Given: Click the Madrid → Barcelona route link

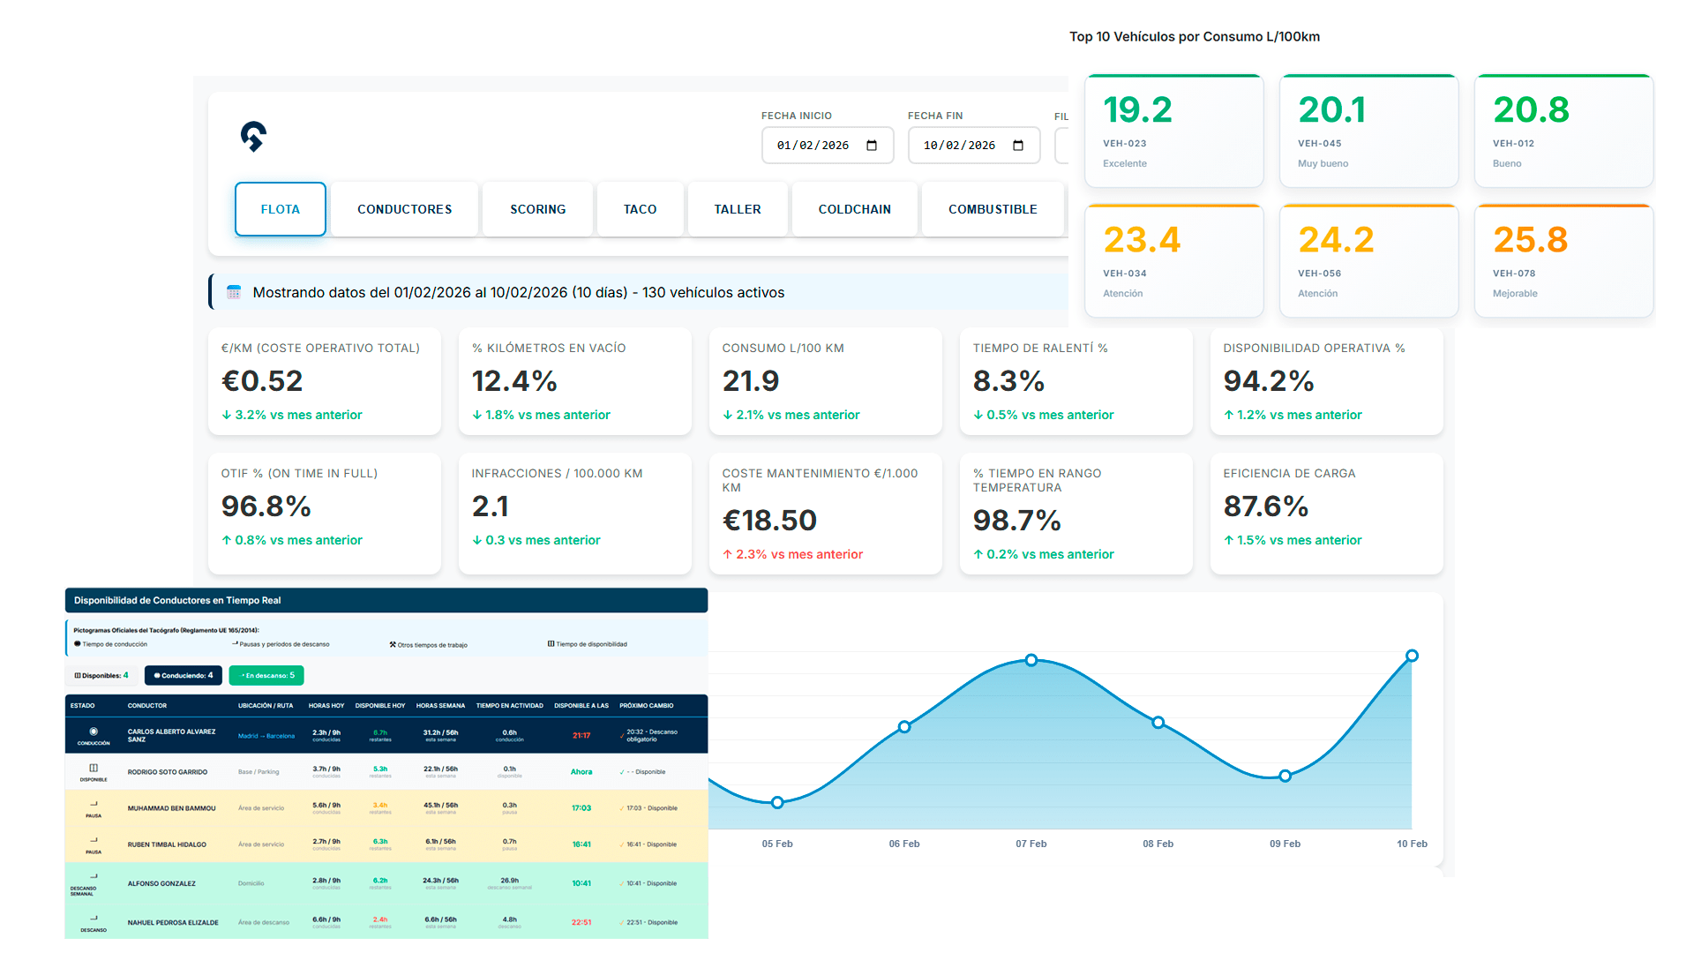Looking at the screenshot, I should [x=266, y=736].
